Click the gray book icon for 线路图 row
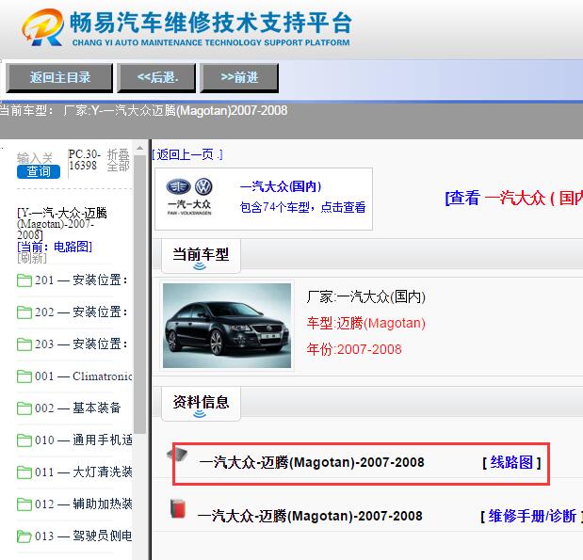This screenshot has width=583, height=560. tap(177, 454)
